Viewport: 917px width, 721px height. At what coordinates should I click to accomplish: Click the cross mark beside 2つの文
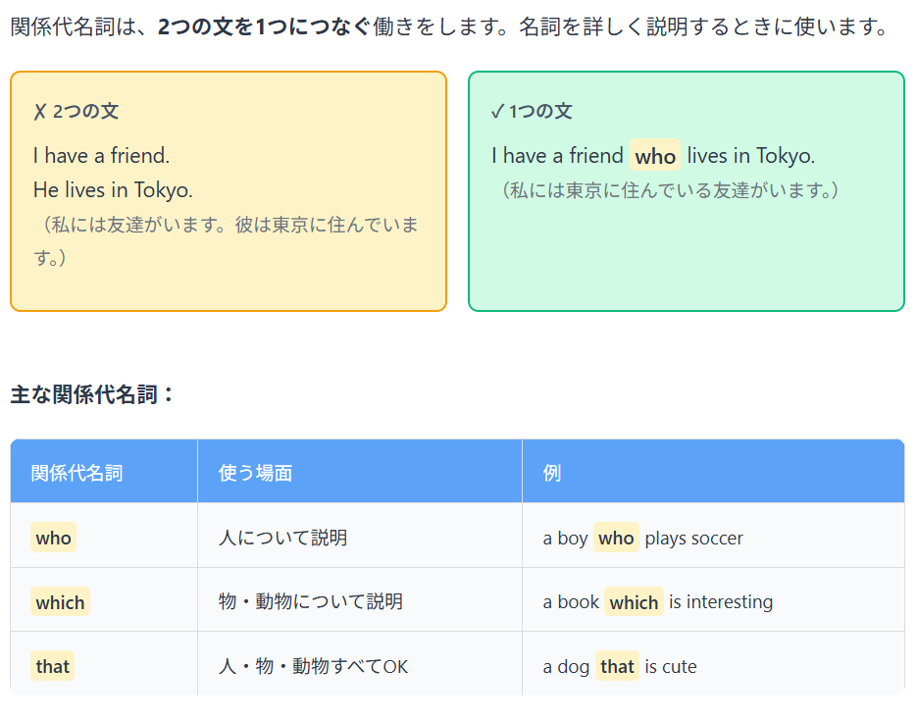[39, 112]
